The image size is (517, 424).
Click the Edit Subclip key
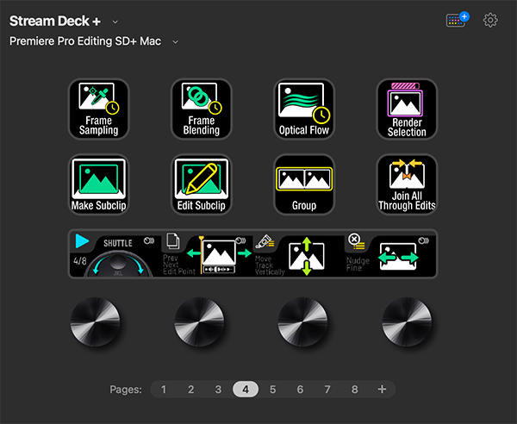tap(201, 184)
